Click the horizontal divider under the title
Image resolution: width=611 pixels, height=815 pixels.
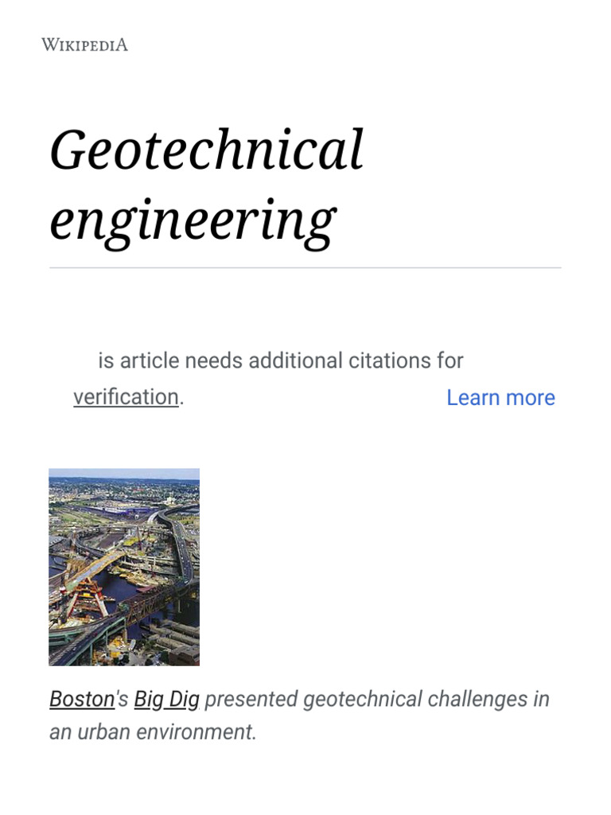click(x=305, y=268)
